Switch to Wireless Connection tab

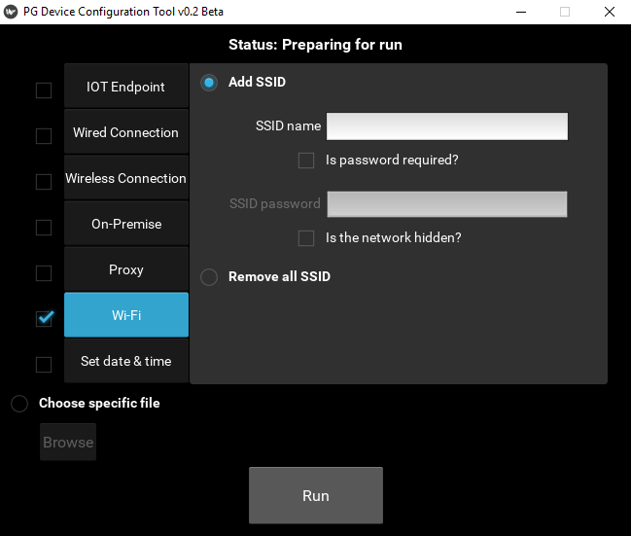[126, 178]
